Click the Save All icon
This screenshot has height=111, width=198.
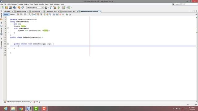pos(14,7)
